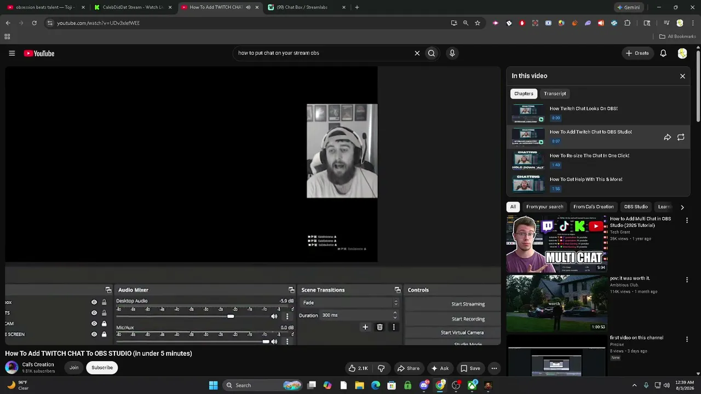Close the Chat Box / Streamlabs tab

tap(344, 7)
